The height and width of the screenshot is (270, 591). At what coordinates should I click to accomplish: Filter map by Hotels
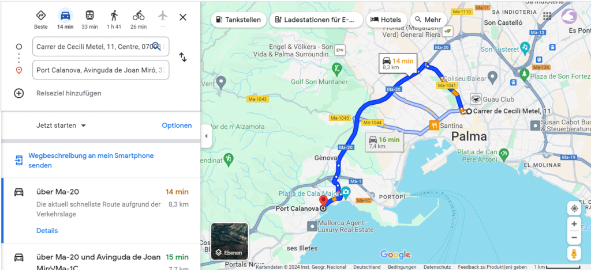coord(386,20)
